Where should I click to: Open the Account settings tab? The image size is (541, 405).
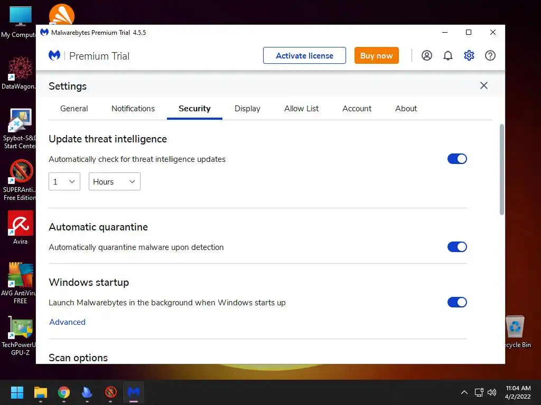click(357, 109)
